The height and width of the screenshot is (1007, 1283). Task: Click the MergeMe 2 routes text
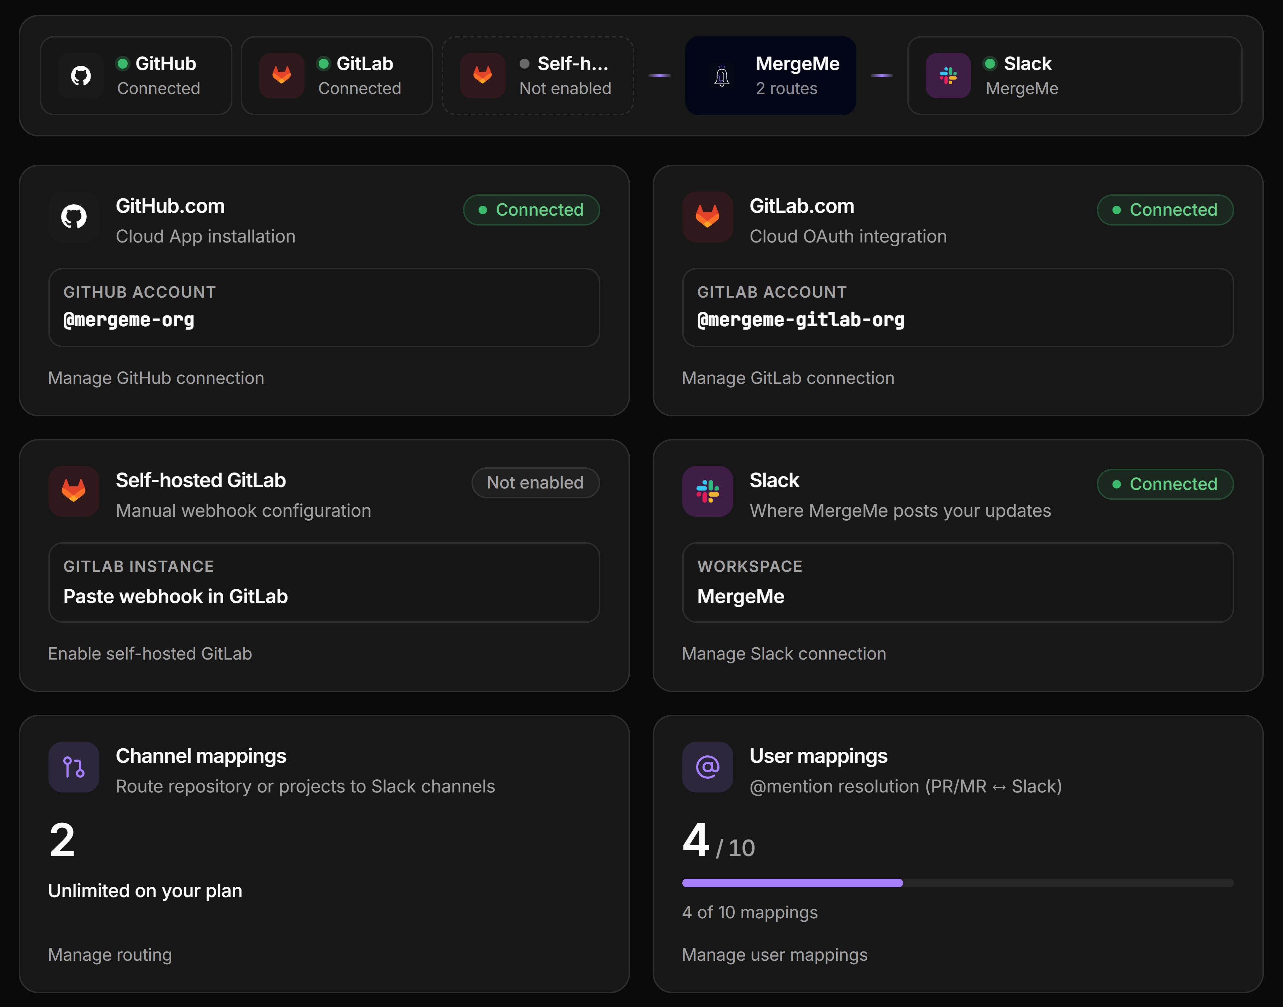pyautogui.click(x=786, y=88)
